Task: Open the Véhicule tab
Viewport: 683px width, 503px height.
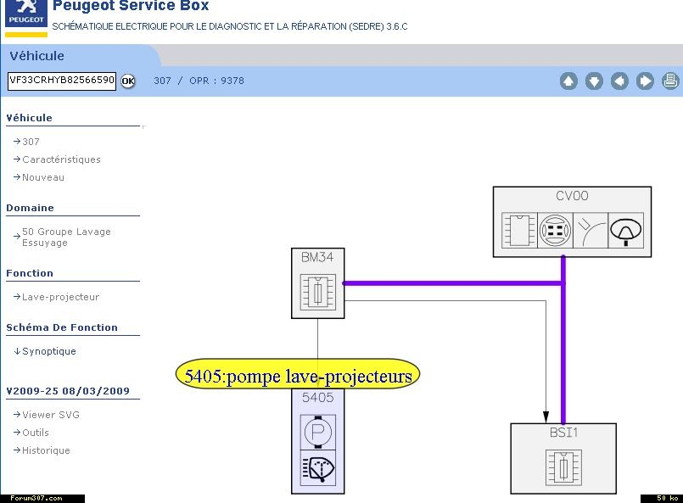Action: [x=37, y=56]
